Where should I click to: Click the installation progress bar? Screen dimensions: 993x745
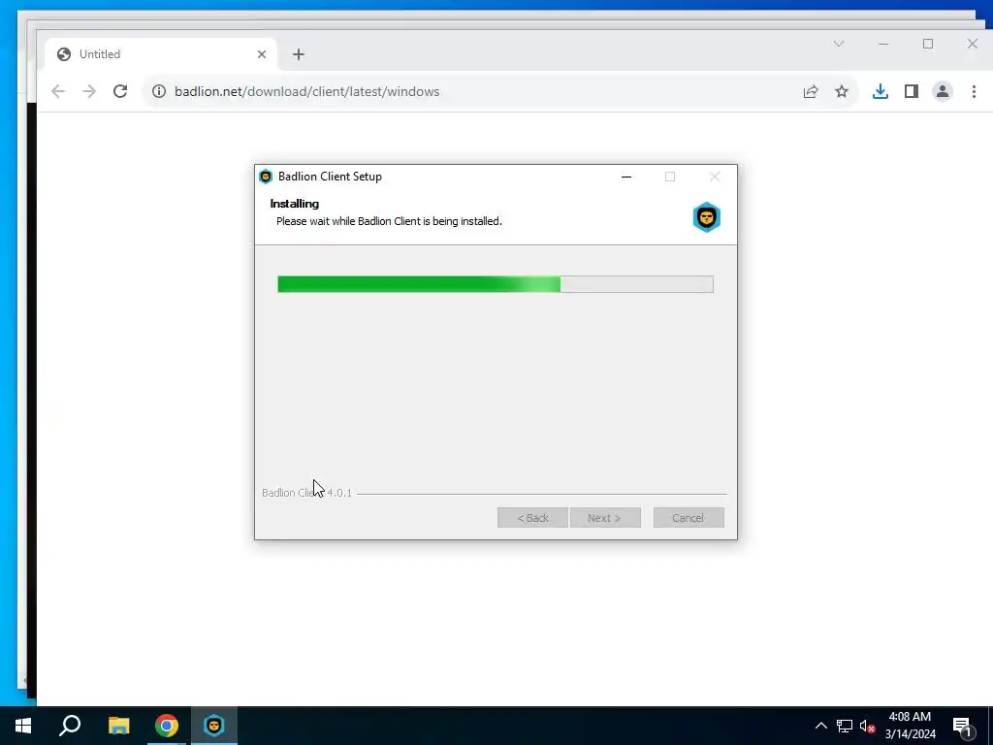[496, 284]
